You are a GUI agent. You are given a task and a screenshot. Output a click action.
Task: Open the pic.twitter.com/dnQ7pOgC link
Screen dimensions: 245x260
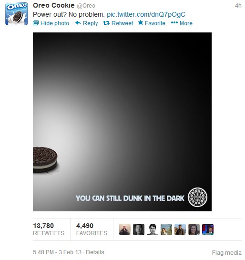coord(146,15)
